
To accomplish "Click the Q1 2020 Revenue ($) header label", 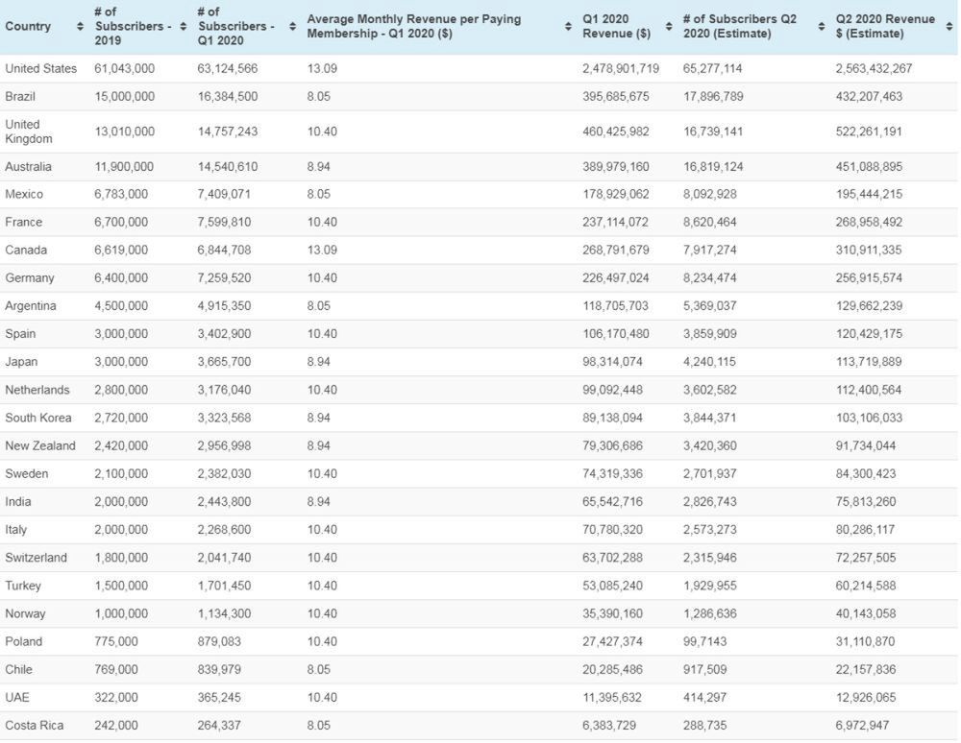I will click(616, 26).
